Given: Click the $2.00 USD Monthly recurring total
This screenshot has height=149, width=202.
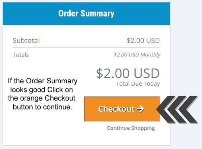Looking at the screenshot, I should tap(137, 54).
